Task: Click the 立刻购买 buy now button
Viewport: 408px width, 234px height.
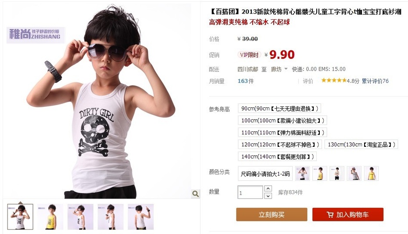Action: 272,215
